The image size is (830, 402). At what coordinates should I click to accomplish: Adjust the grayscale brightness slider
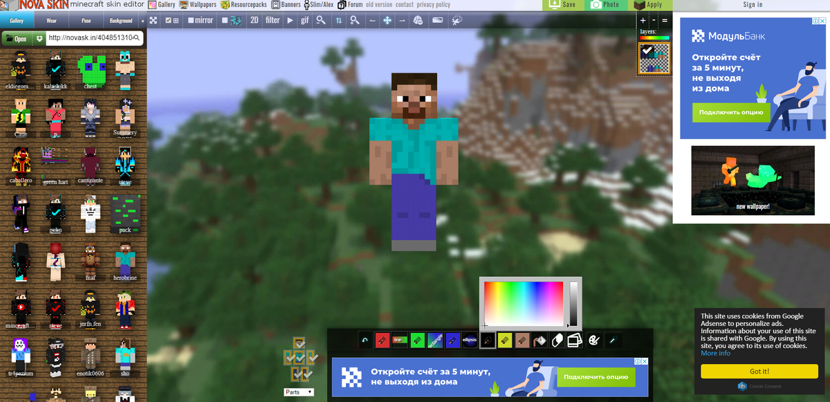pyautogui.click(x=573, y=304)
